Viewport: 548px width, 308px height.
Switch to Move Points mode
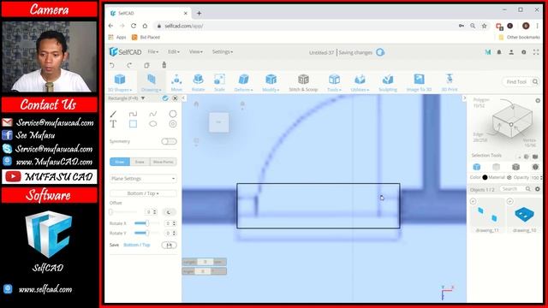pyautogui.click(x=164, y=162)
